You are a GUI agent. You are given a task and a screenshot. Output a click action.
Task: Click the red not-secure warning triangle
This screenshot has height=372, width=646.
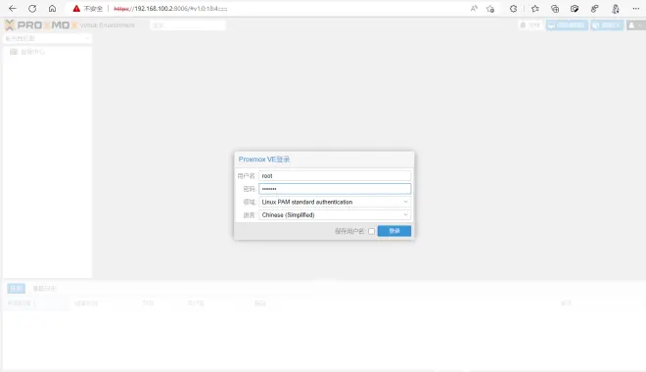coord(76,8)
